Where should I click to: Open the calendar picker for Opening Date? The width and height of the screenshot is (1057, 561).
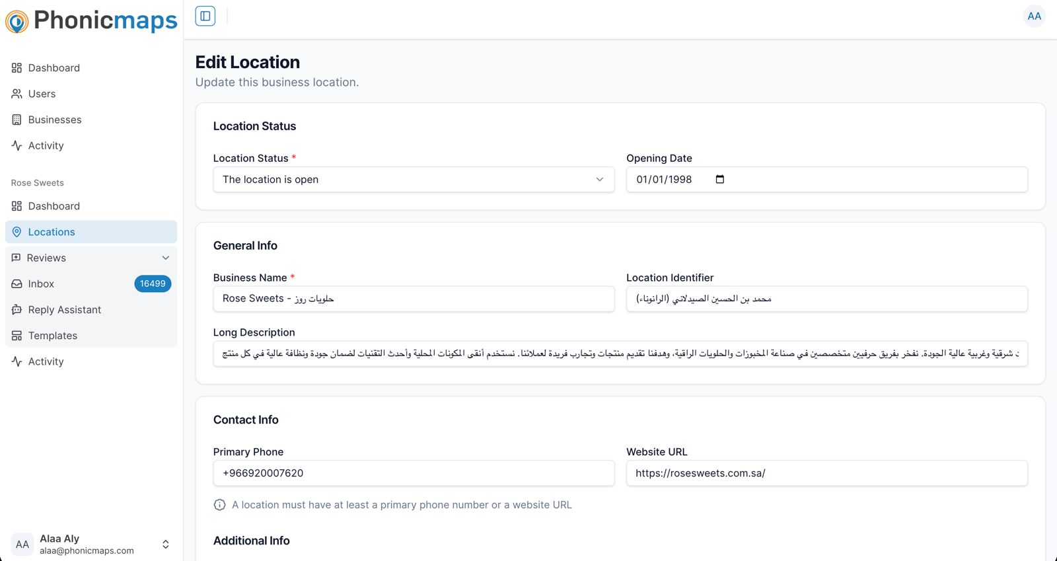[x=720, y=180]
